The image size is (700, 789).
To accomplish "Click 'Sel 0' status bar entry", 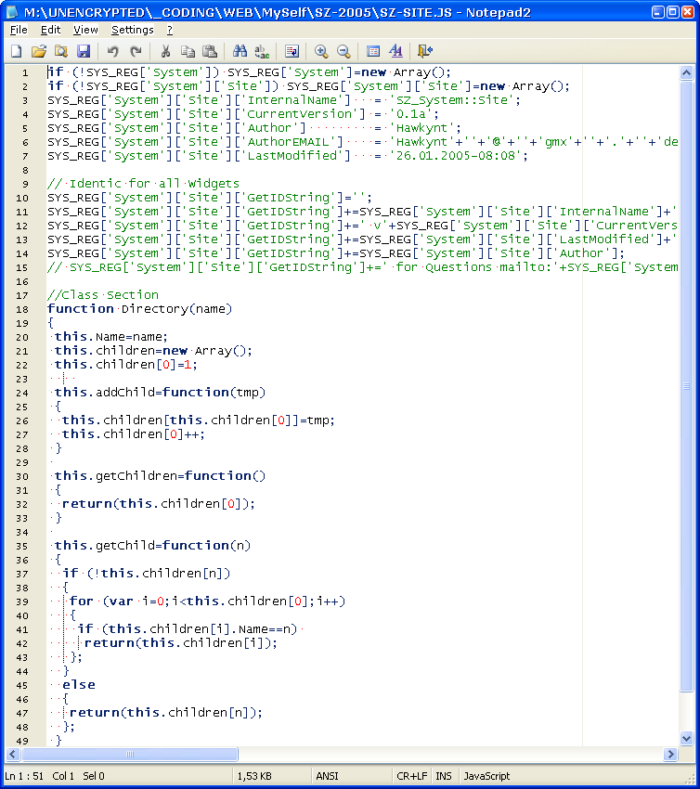I will pos(94,776).
